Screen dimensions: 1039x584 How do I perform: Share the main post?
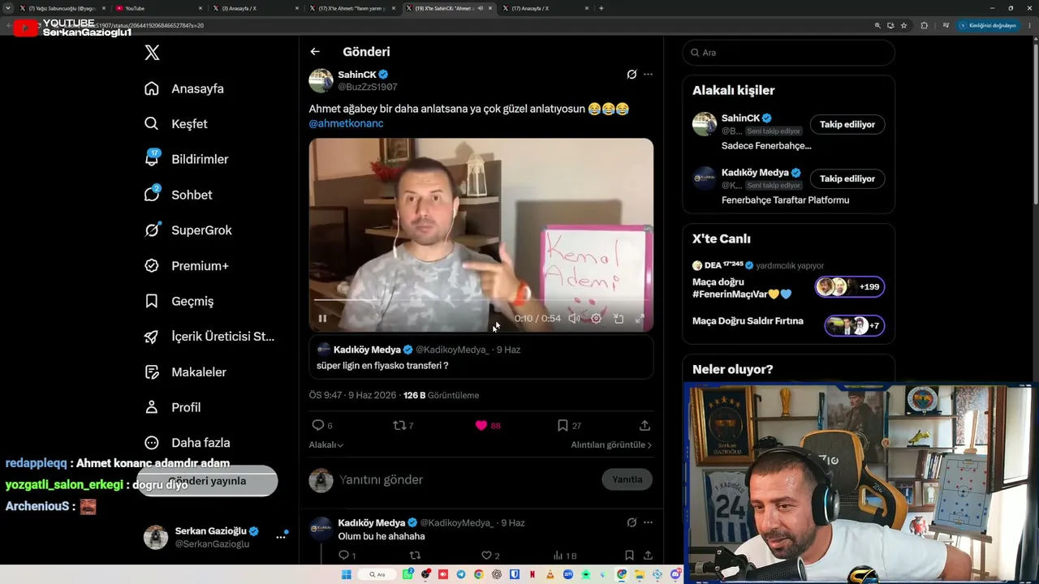click(x=645, y=426)
